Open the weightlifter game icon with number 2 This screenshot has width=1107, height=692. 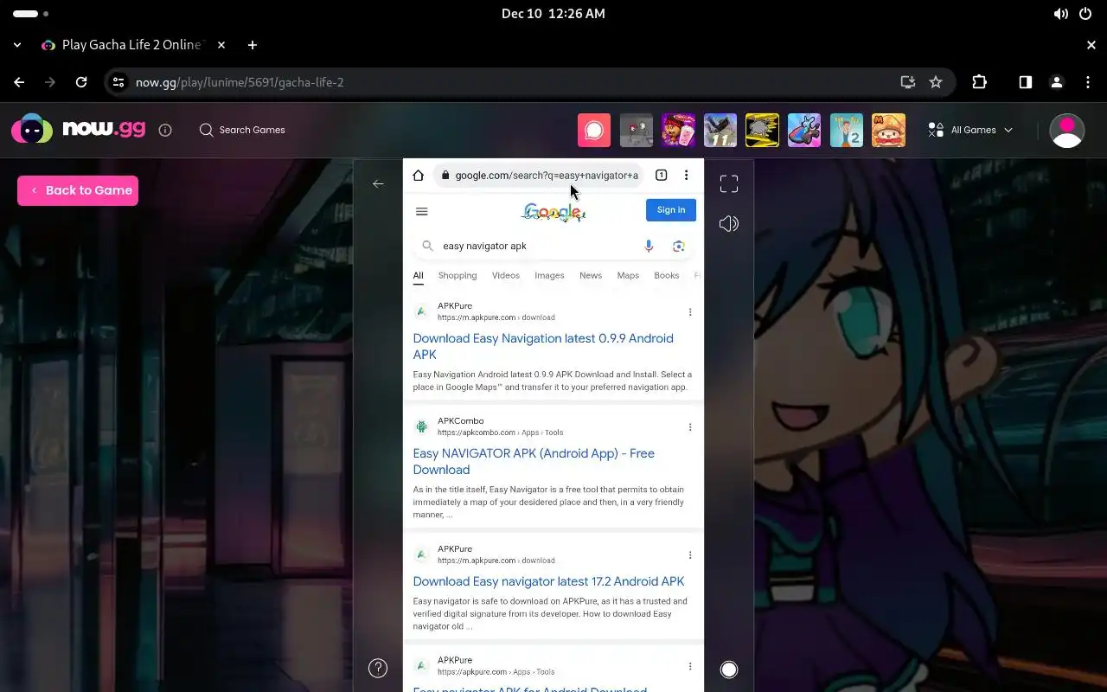coord(847,130)
